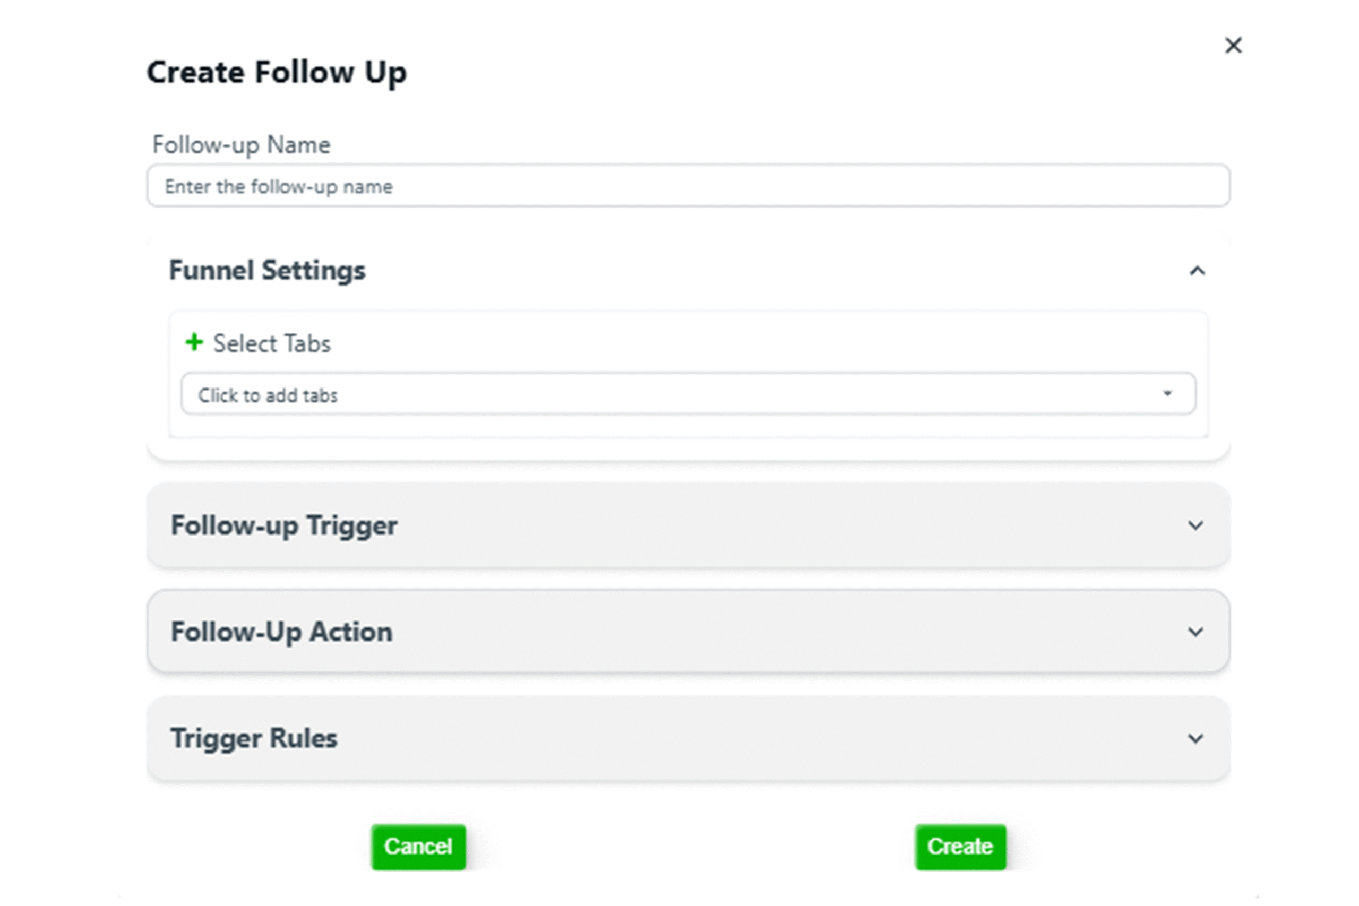This screenshot has height=906, width=1359.
Task: Click the 'Click to add tabs' placeholder text
Action: (268, 395)
